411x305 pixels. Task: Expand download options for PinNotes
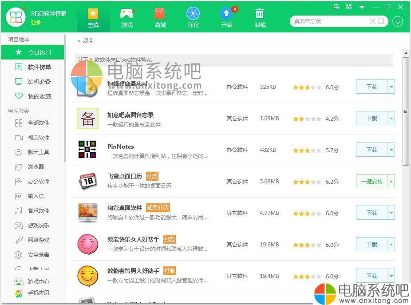pos(391,150)
